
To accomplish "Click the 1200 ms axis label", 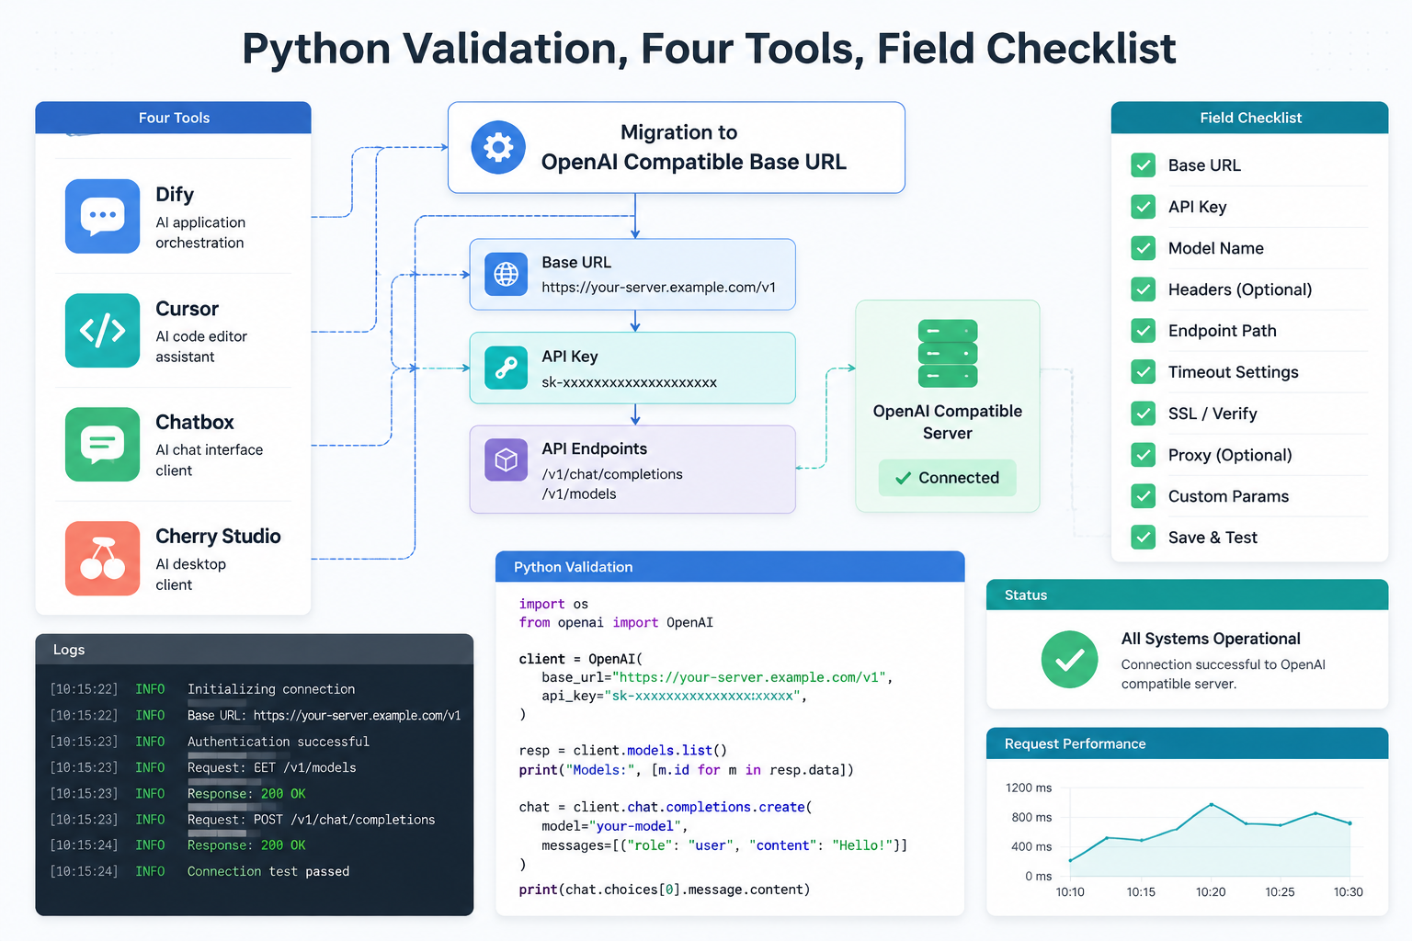I will coord(1029,788).
